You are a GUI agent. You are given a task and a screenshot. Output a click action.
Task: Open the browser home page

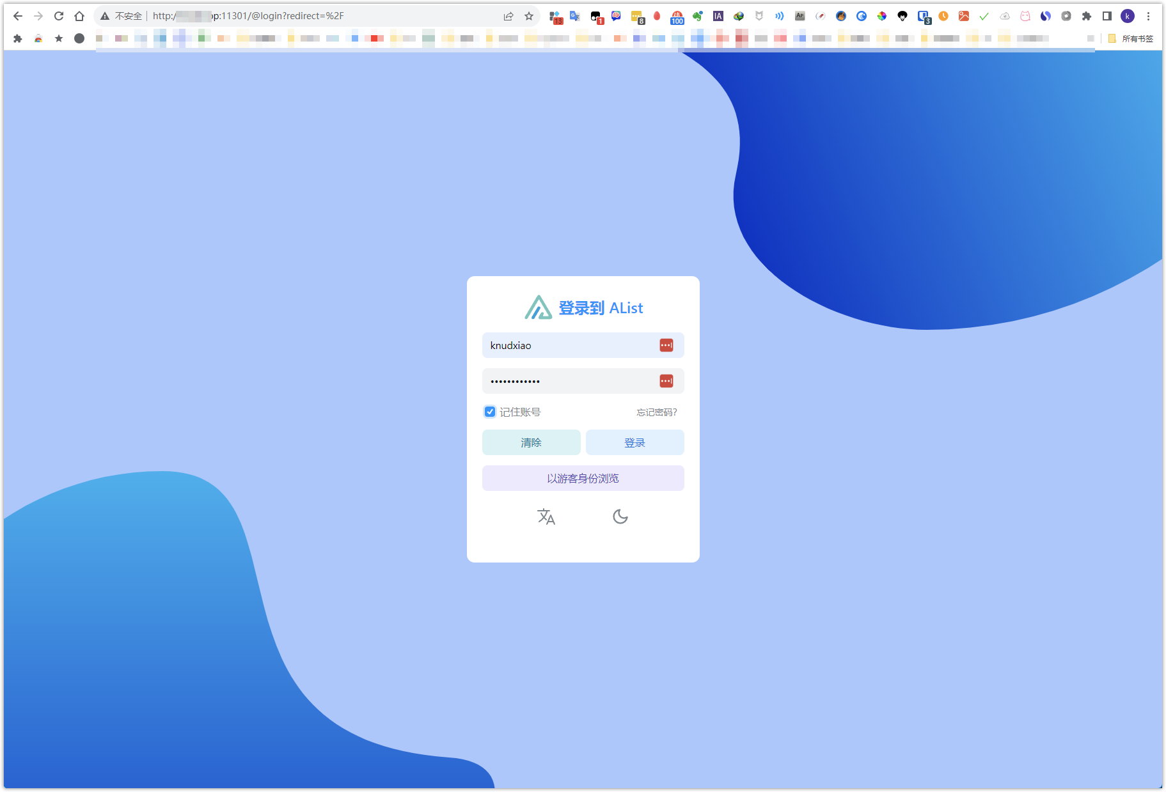click(x=79, y=16)
